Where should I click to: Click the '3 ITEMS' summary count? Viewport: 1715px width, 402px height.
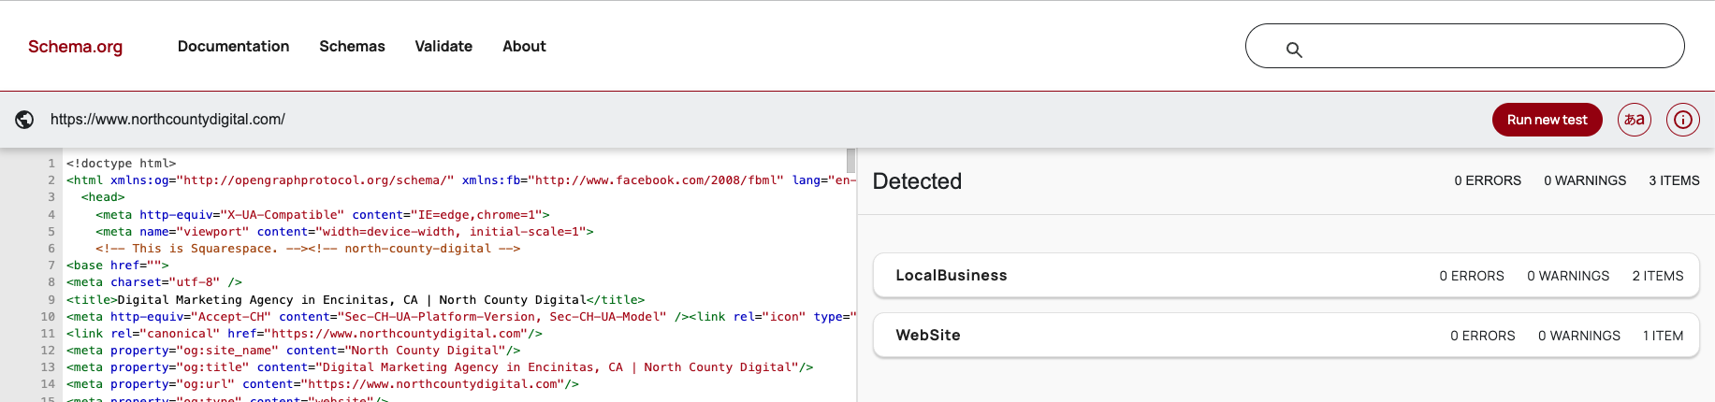tap(1674, 180)
